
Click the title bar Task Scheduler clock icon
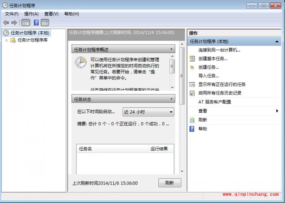pyautogui.click(x=5, y=5)
